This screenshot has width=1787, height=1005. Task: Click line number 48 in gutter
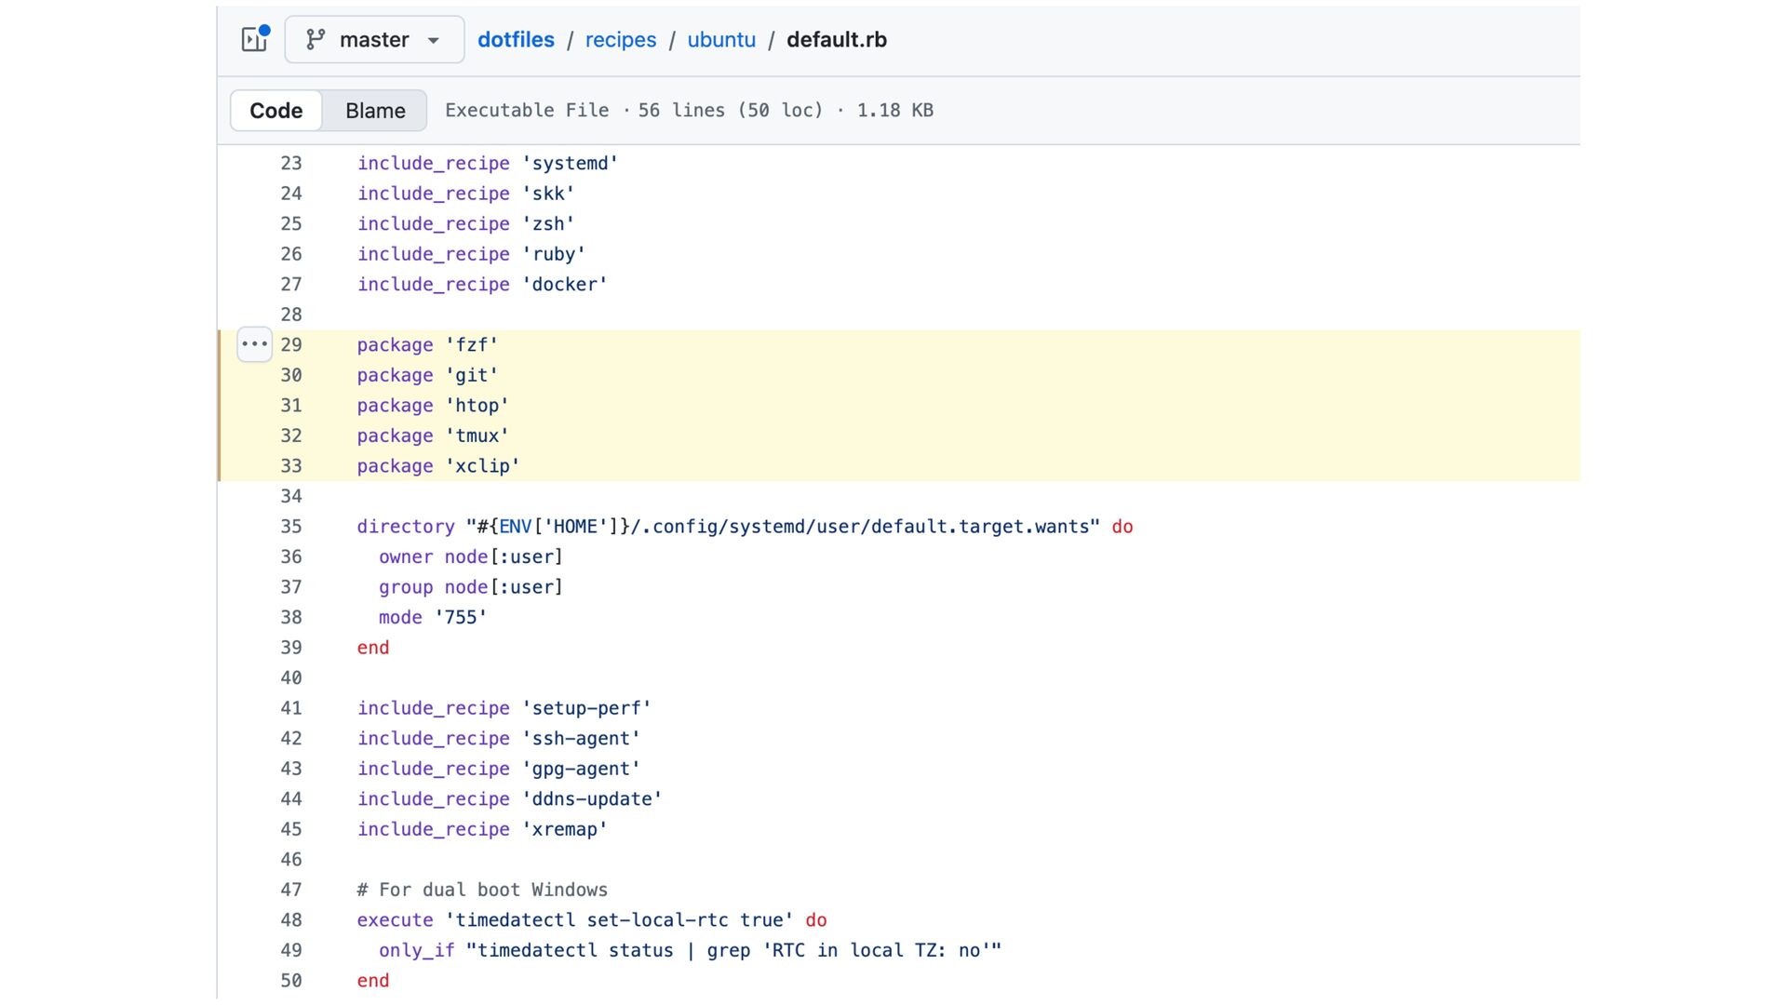pos(291,920)
